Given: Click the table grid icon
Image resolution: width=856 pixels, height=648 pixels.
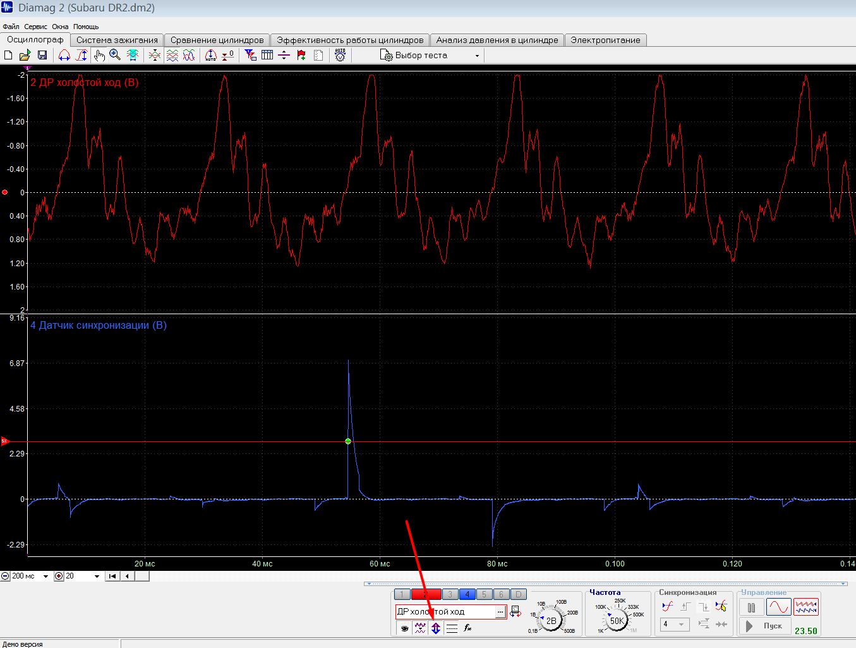Looking at the screenshot, I should (267, 56).
